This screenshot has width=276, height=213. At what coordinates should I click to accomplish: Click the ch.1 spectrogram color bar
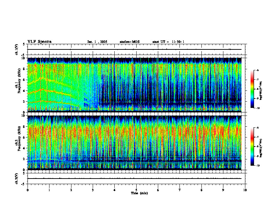tap(252, 89)
